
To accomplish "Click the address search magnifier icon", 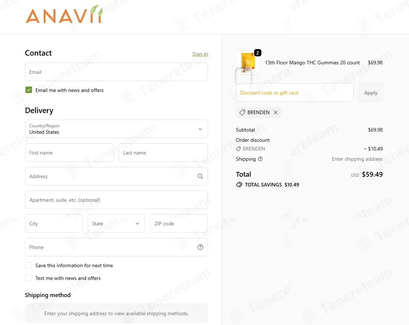I will [x=200, y=176].
